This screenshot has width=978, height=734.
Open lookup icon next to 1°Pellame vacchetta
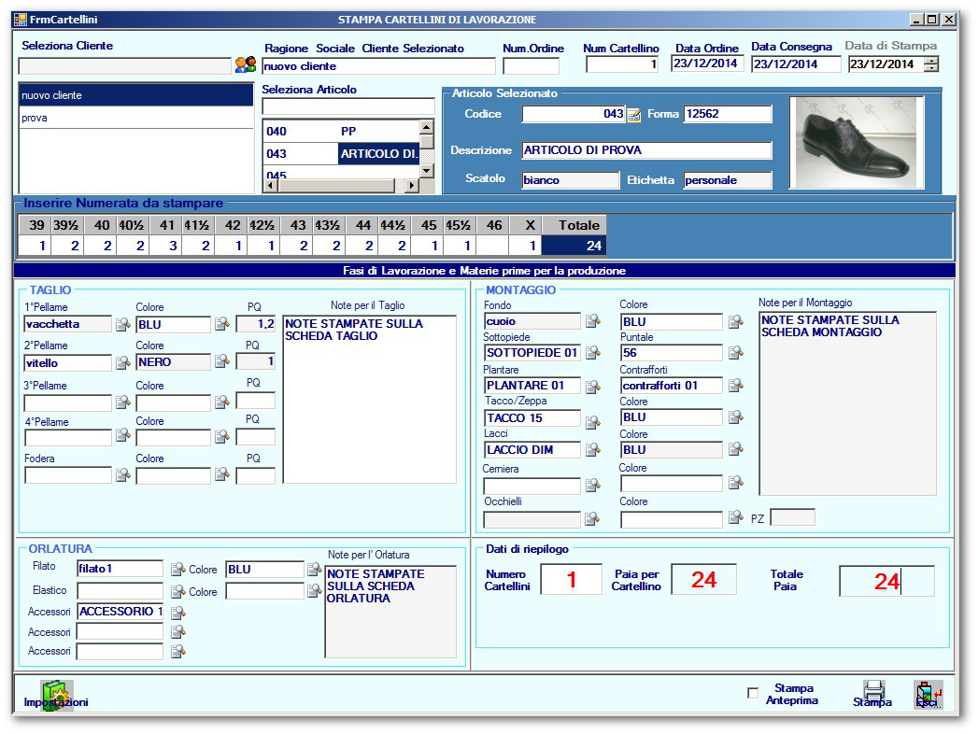pos(122,323)
